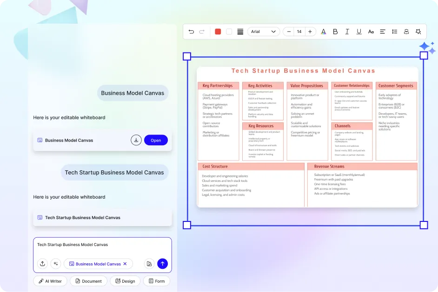Select the Key Partnerships header
The width and height of the screenshot is (438, 292).
218,85
